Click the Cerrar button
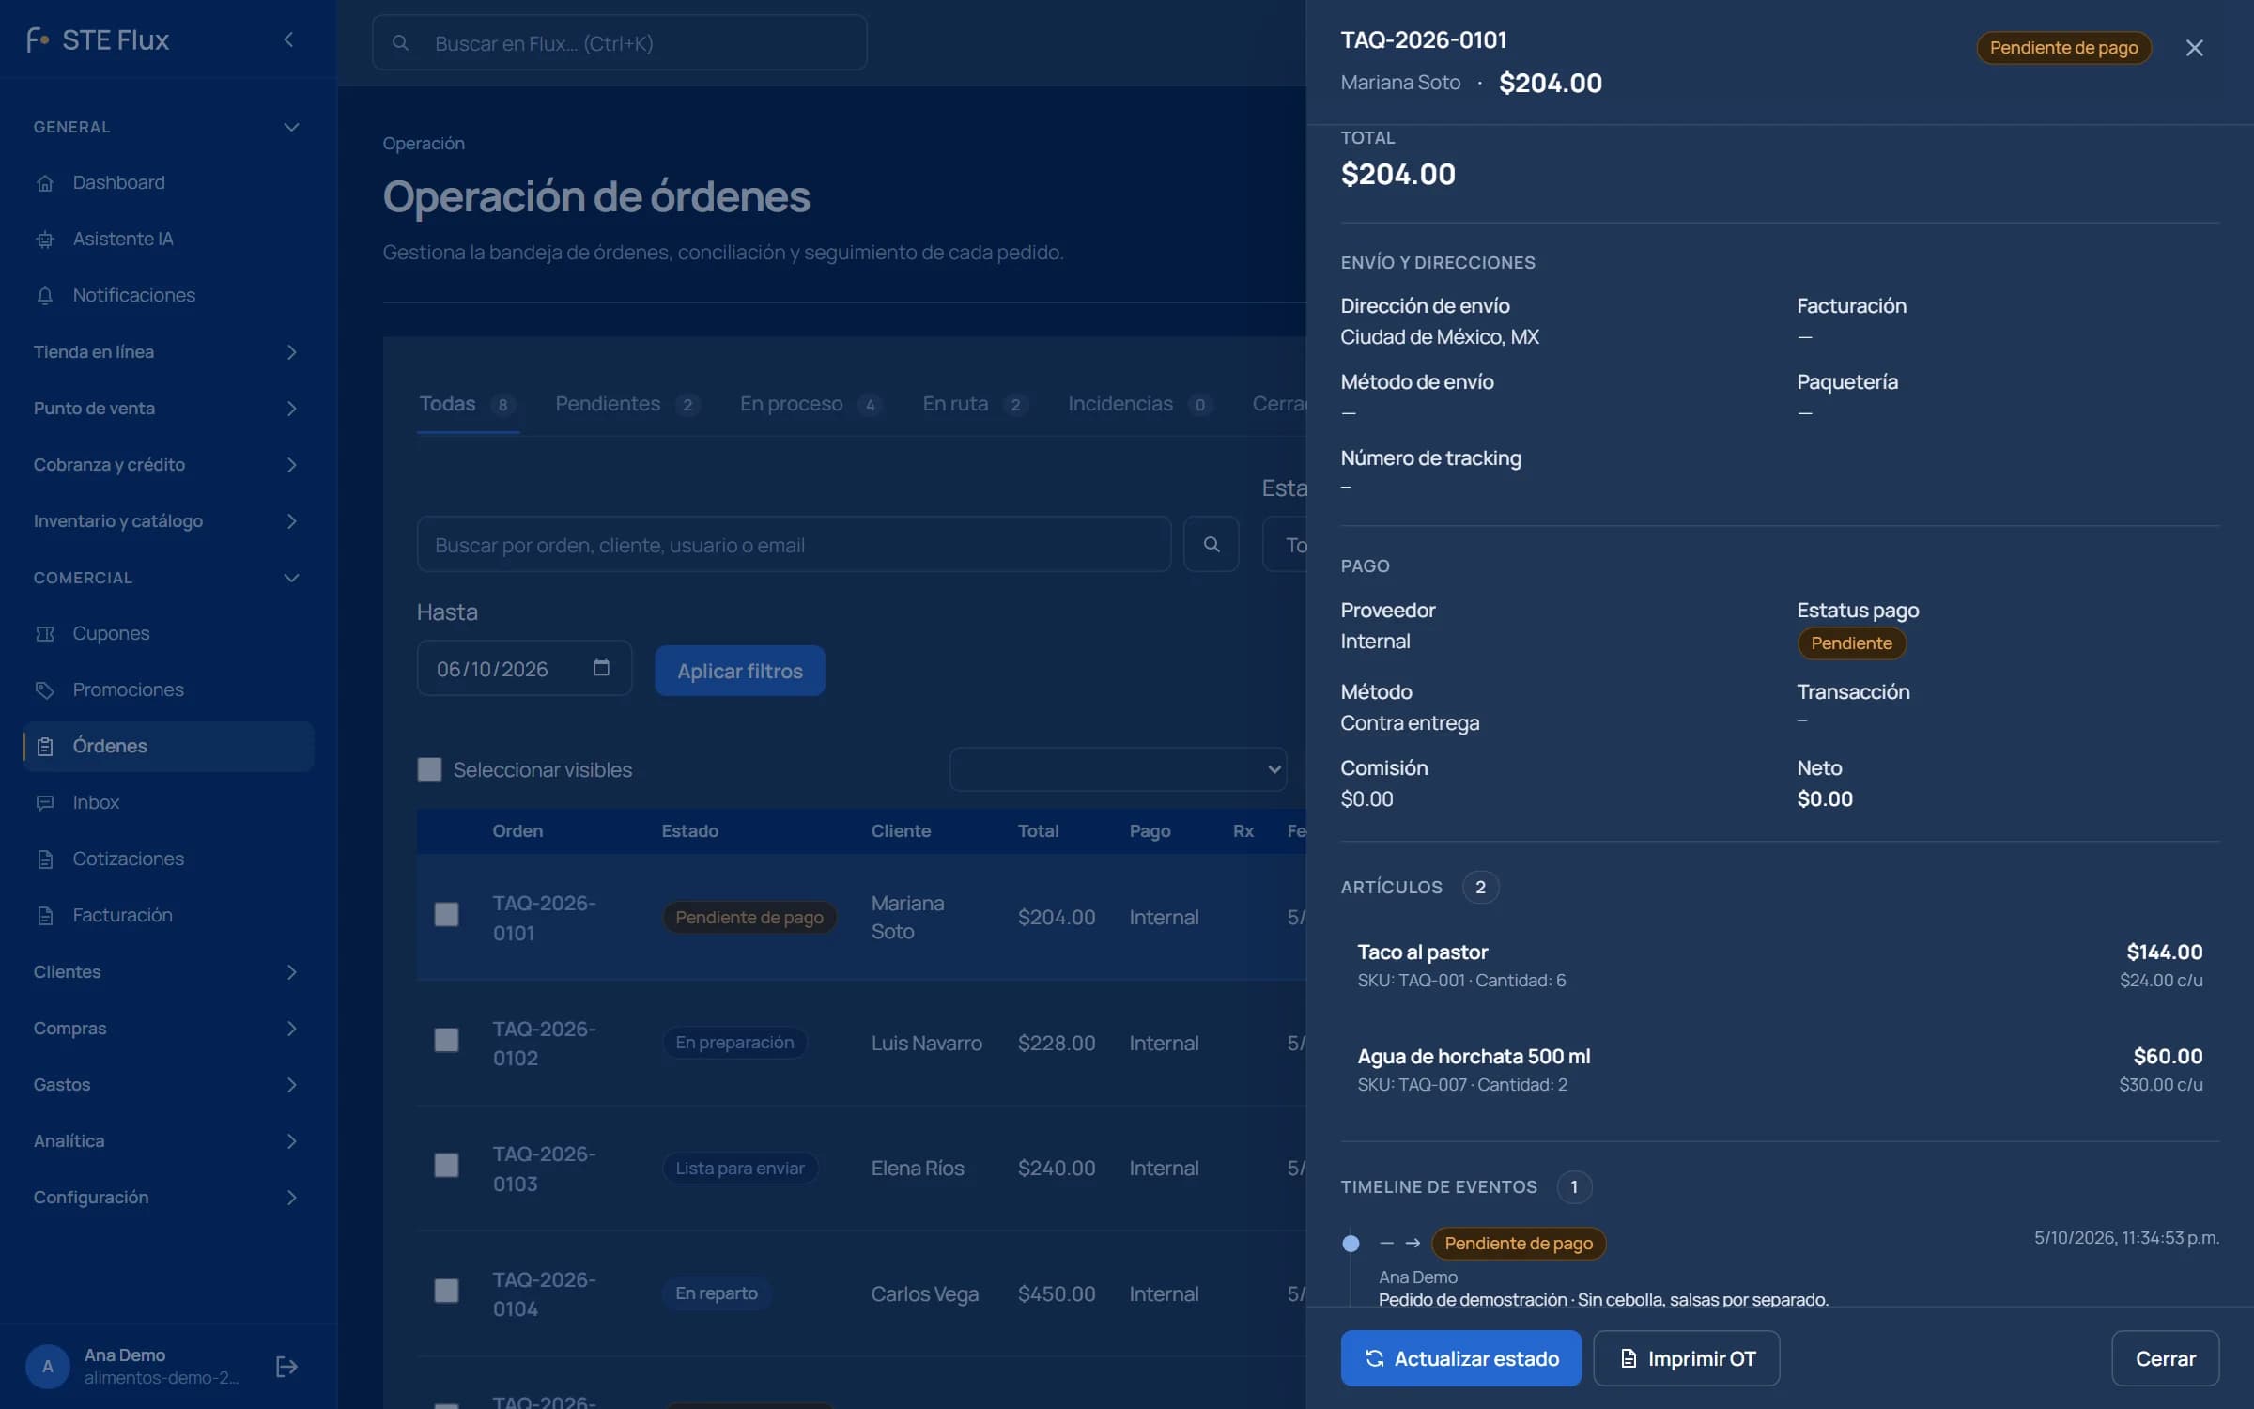Viewport: 2254px width, 1409px height. pos(2165,1358)
